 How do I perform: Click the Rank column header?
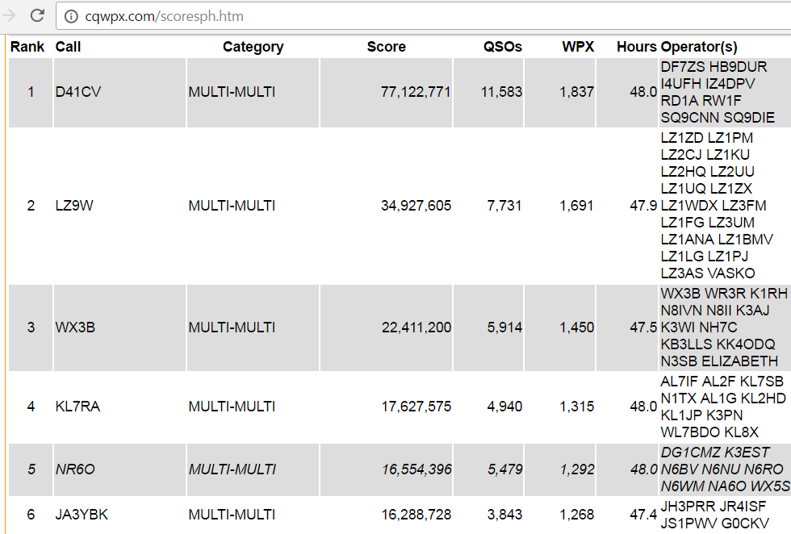pyautogui.click(x=27, y=47)
